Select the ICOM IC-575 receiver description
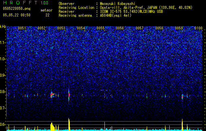The width and height of the screenshot is (206, 131). coord(131,11)
